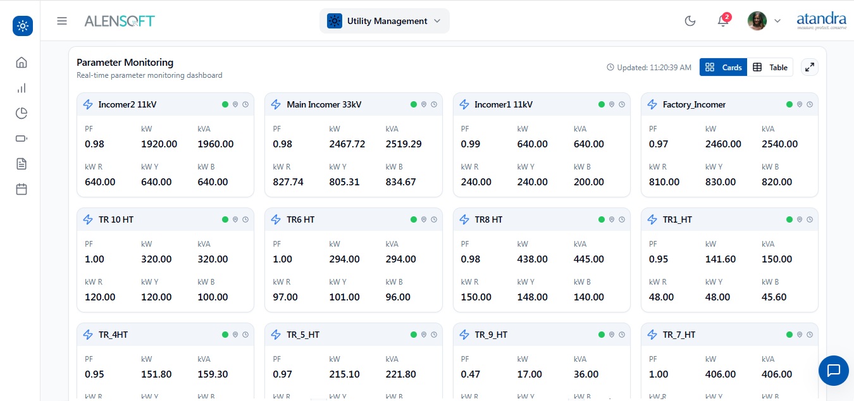Expand dashboard to fullscreen
Viewport: 854px width, 401px height.
pos(809,67)
